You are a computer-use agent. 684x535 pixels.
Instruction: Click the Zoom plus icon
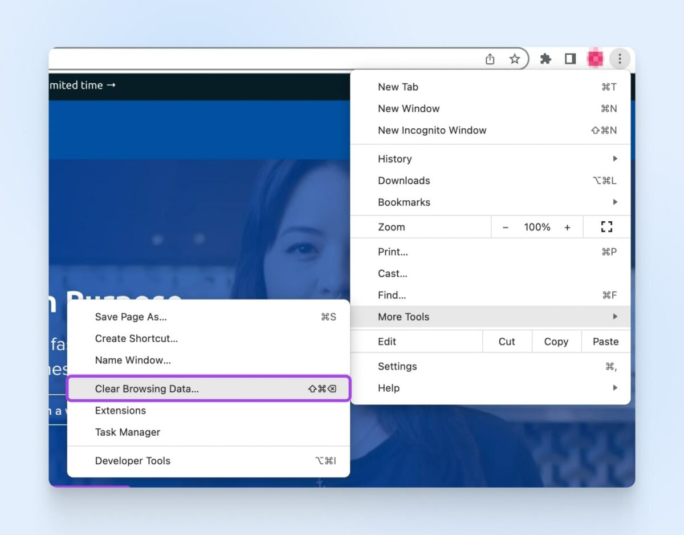pyautogui.click(x=568, y=226)
